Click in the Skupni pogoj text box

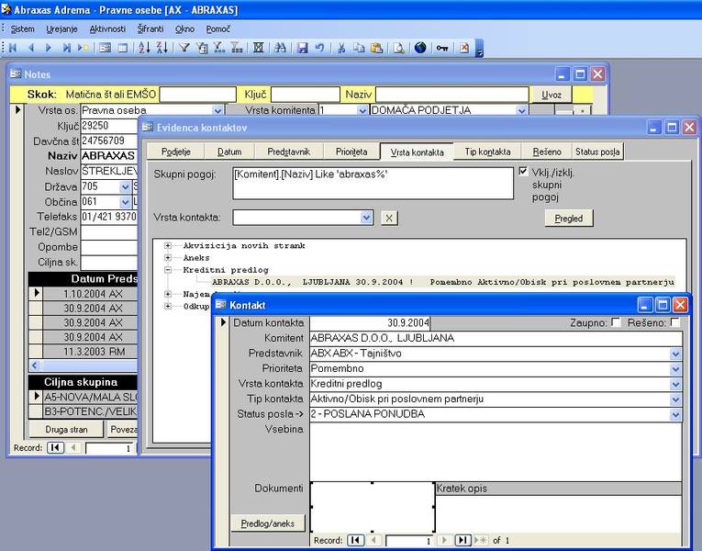point(373,184)
